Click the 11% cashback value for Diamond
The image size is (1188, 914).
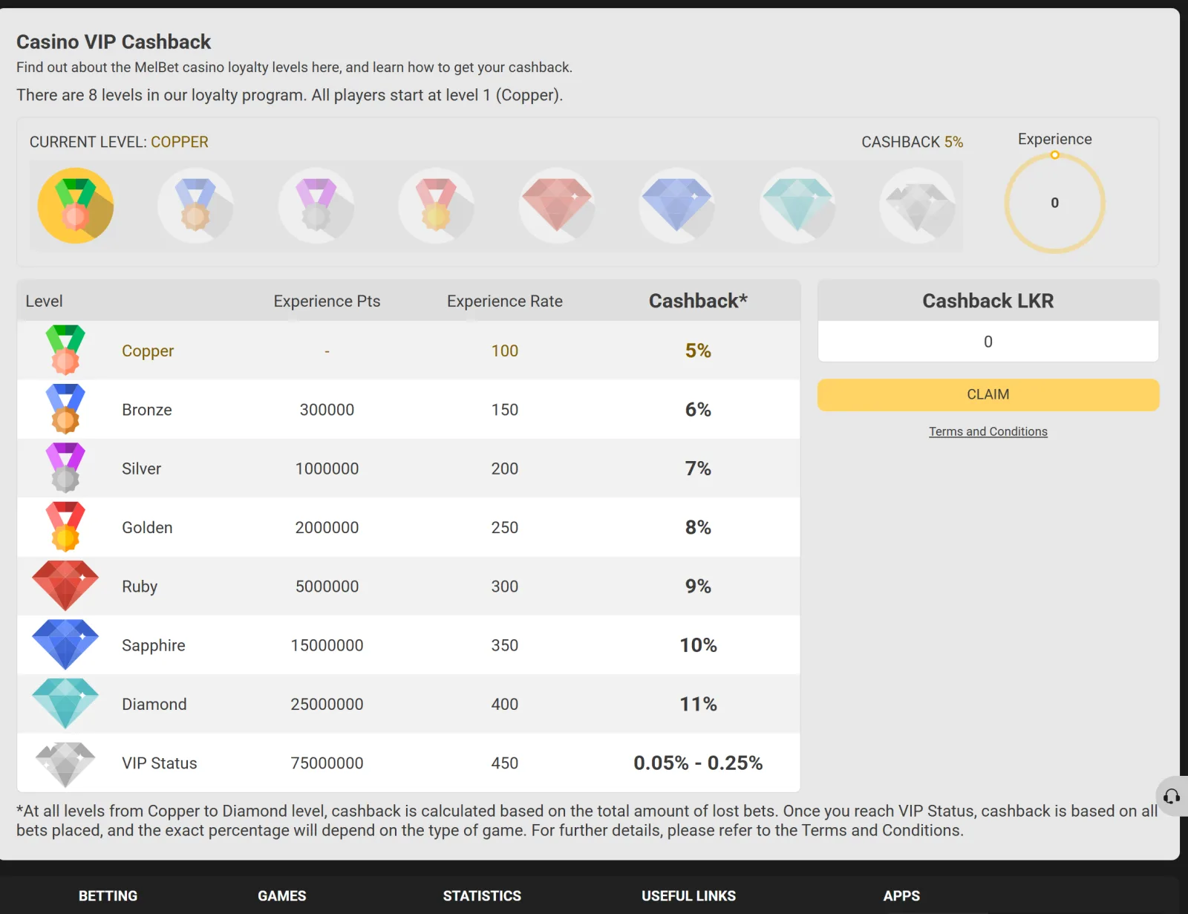699,704
